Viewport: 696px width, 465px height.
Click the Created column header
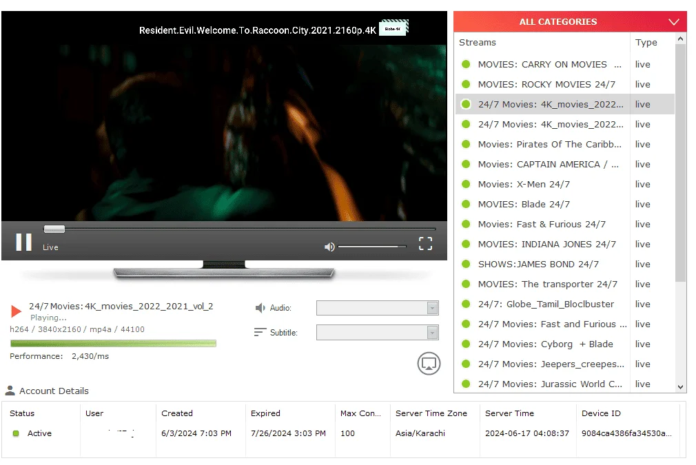(176, 413)
